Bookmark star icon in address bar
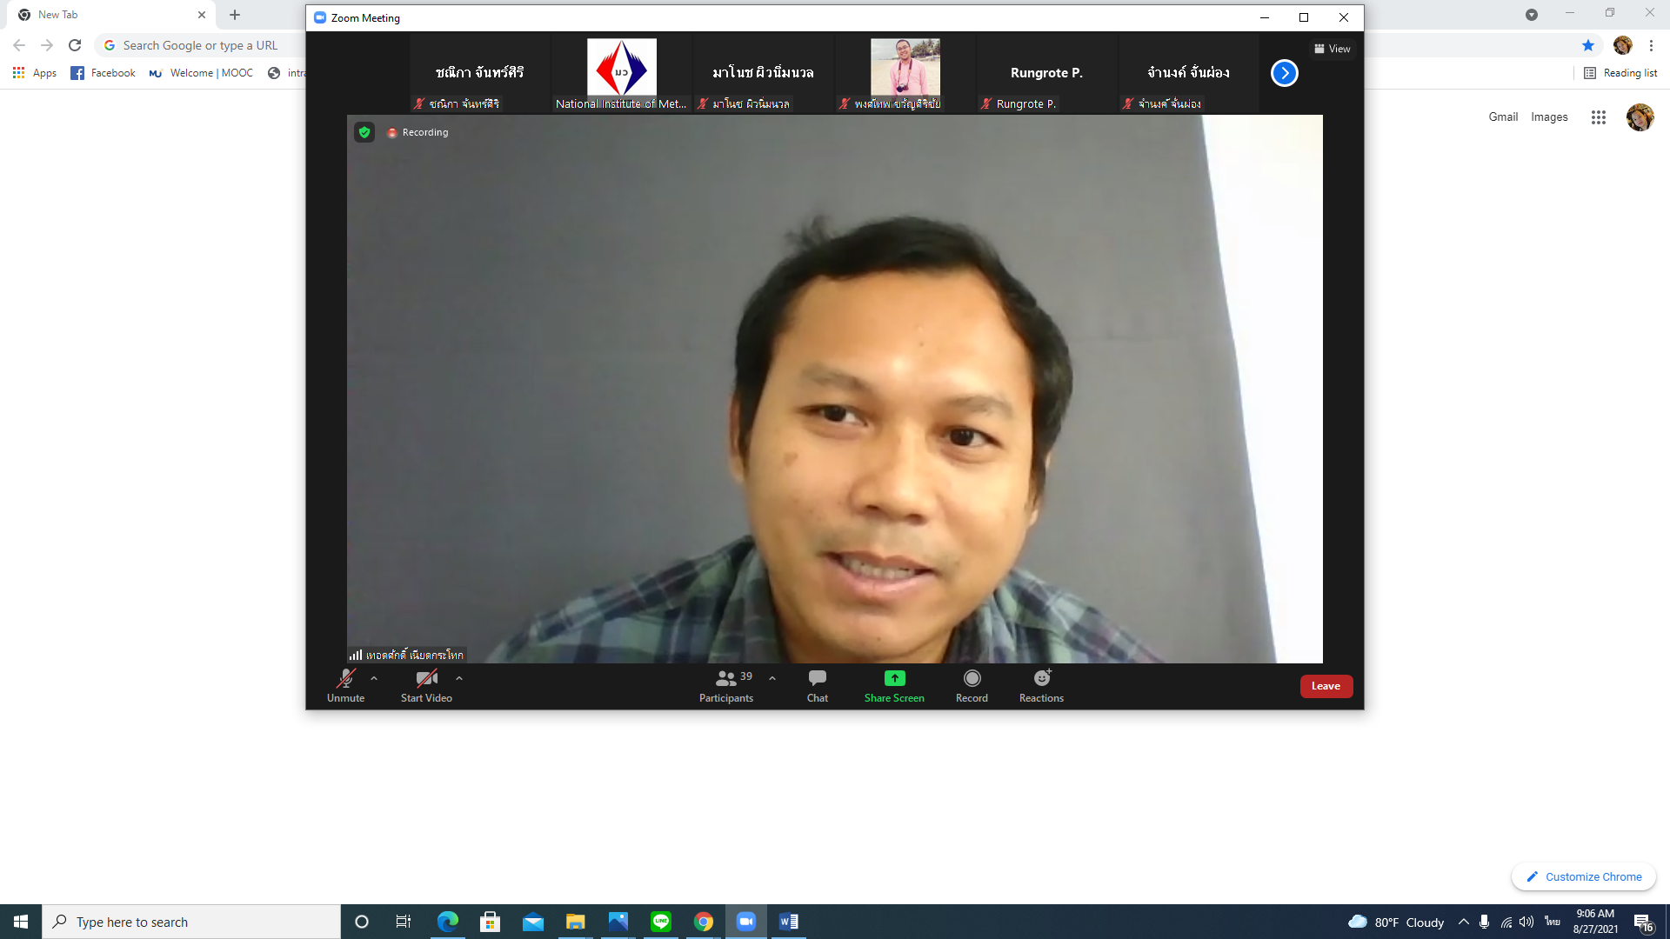The height and width of the screenshot is (939, 1670). (x=1588, y=45)
